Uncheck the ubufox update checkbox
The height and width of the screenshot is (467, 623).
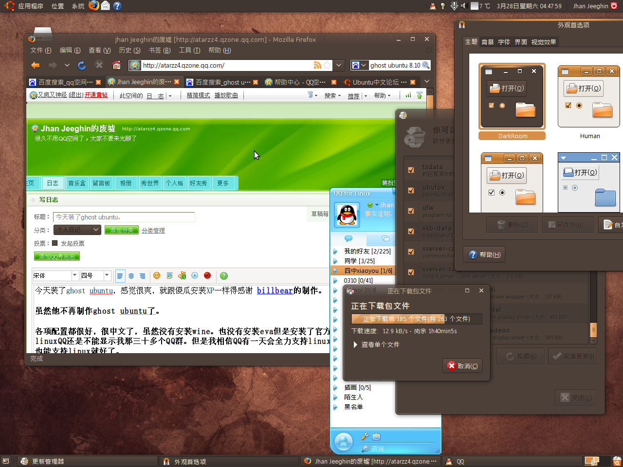tap(411, 190)
